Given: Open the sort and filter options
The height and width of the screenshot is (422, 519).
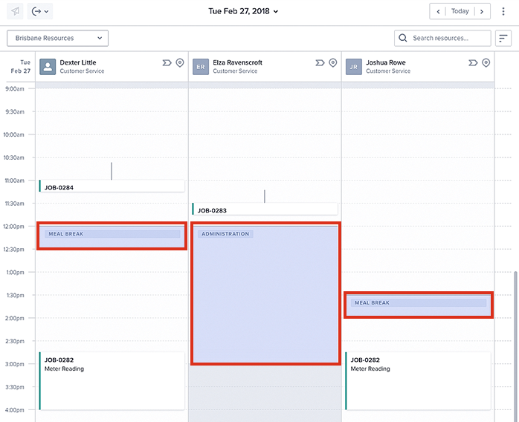Looking at the screenshot, I should [x=503, y=38].
